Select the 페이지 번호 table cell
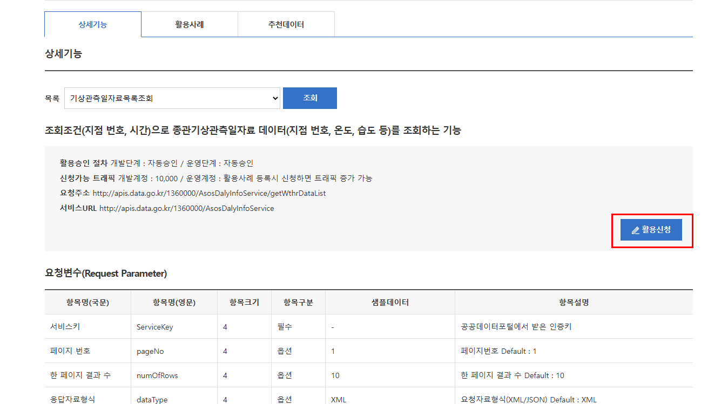The image size is (728, 404). point(87,351)
